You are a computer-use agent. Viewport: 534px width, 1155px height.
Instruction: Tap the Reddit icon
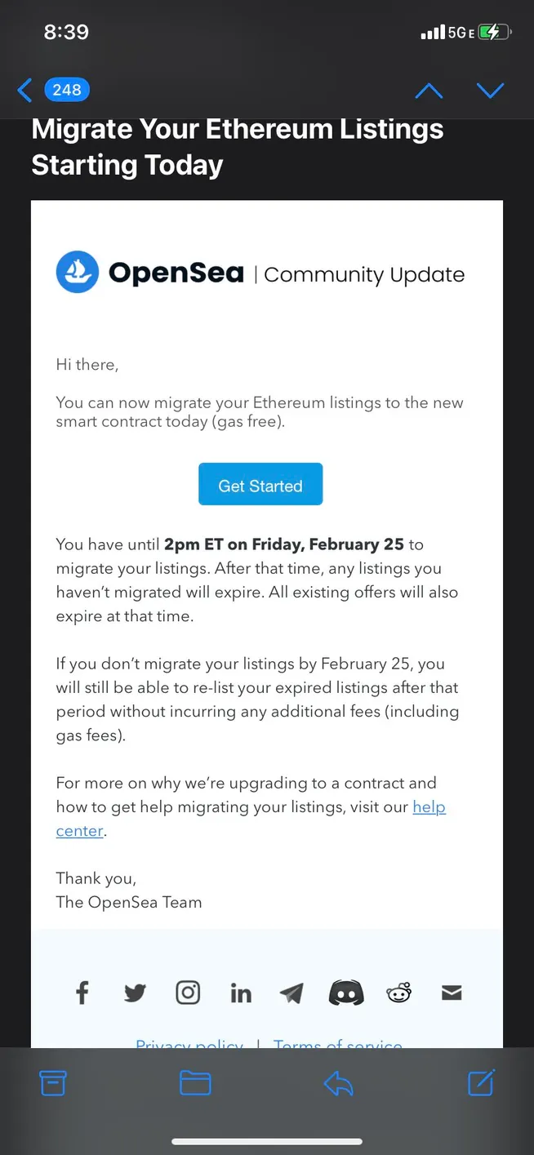coord(398,993)
